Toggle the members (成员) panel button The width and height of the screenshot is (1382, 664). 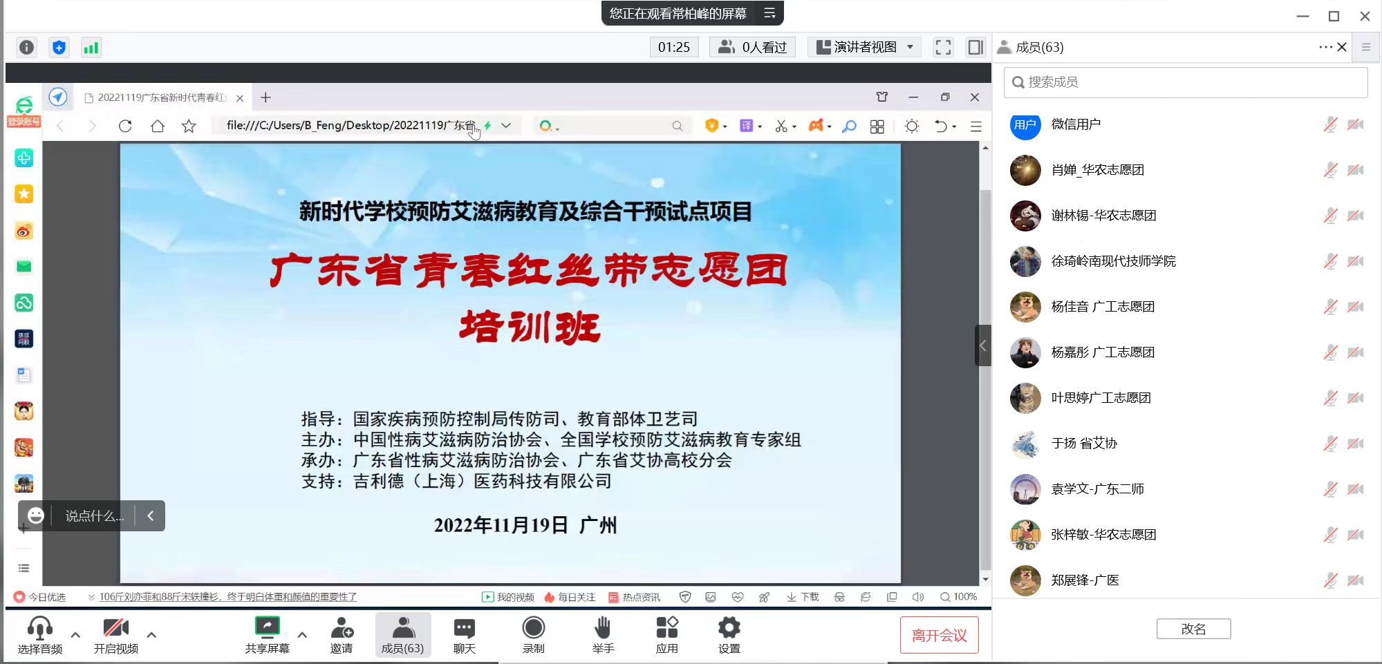tap(402, 634)
